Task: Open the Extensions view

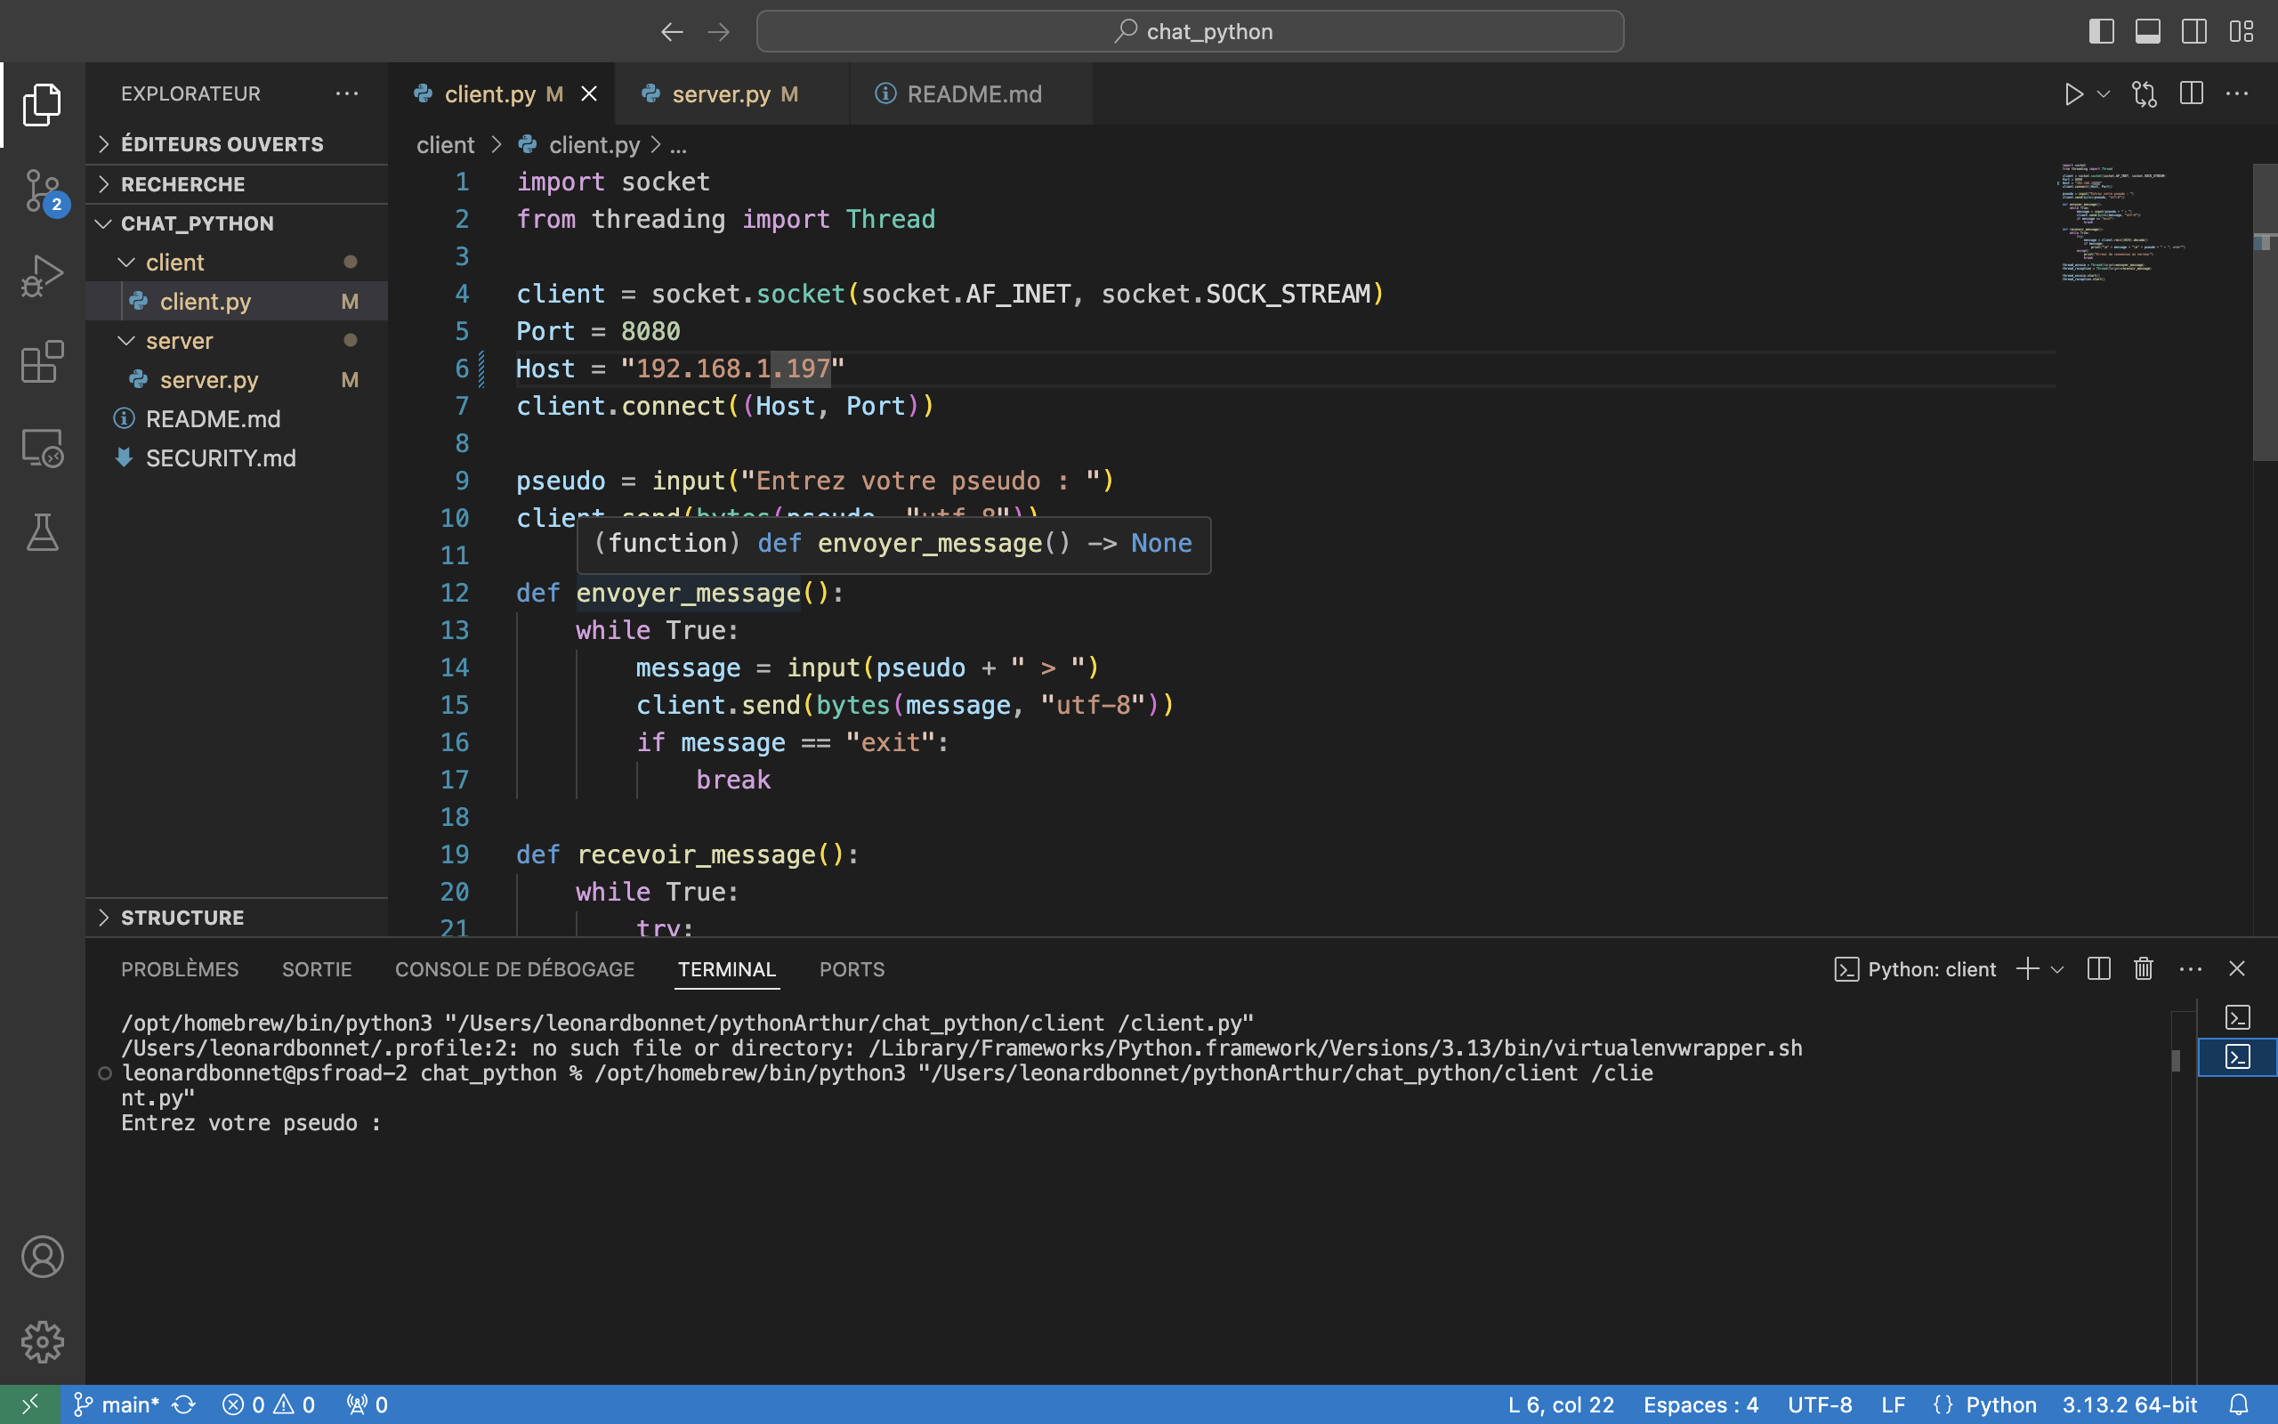Action: click(43, 361)
